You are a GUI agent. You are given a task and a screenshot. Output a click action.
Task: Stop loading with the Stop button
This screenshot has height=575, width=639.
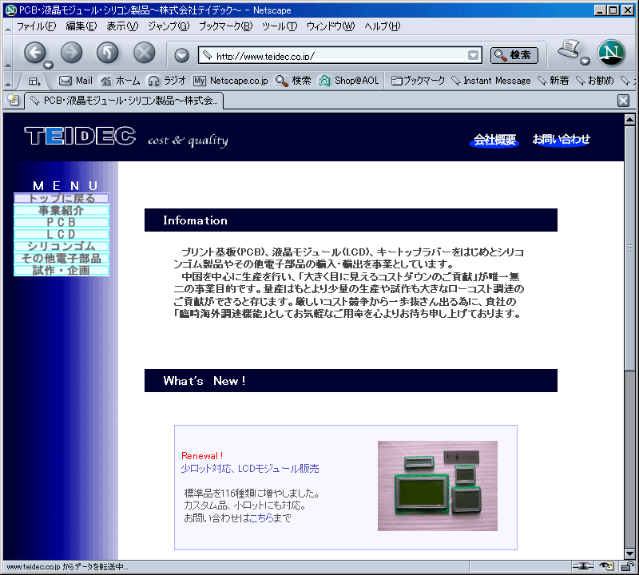tap(145, 53)
